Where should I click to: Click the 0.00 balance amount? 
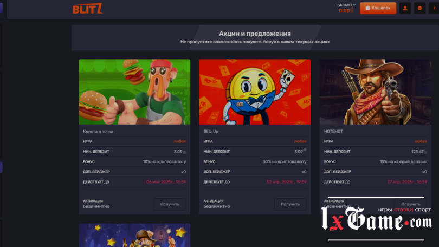[344, 11]
